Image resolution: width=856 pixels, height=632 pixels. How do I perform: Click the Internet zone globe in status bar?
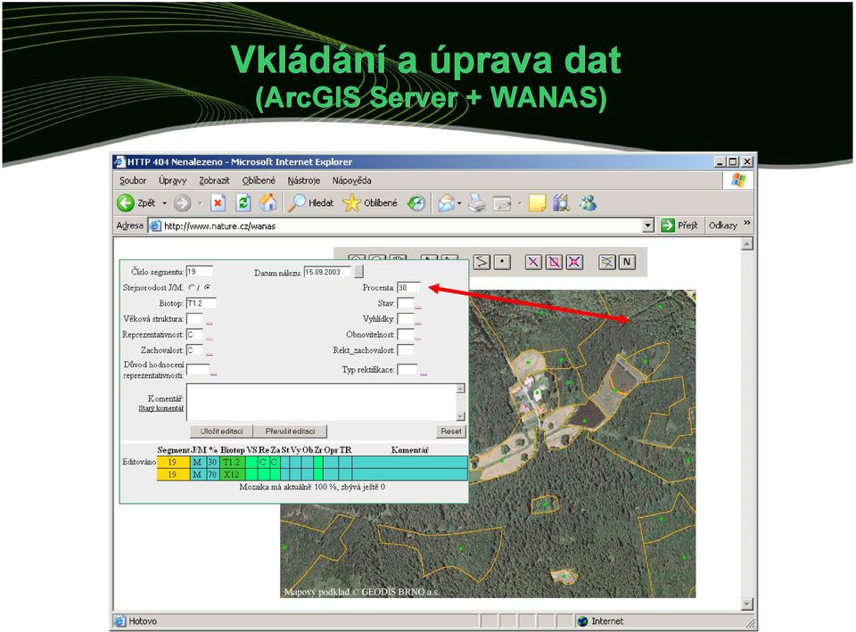[582, 621]
